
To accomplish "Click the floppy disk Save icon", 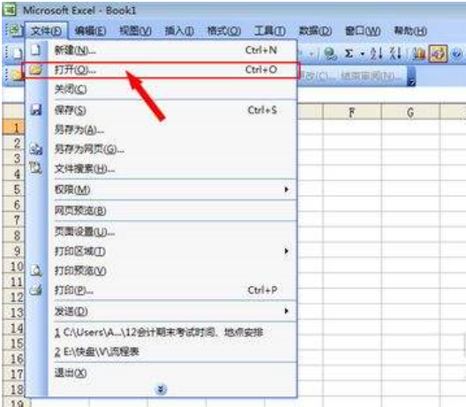I will pos(35,109).
